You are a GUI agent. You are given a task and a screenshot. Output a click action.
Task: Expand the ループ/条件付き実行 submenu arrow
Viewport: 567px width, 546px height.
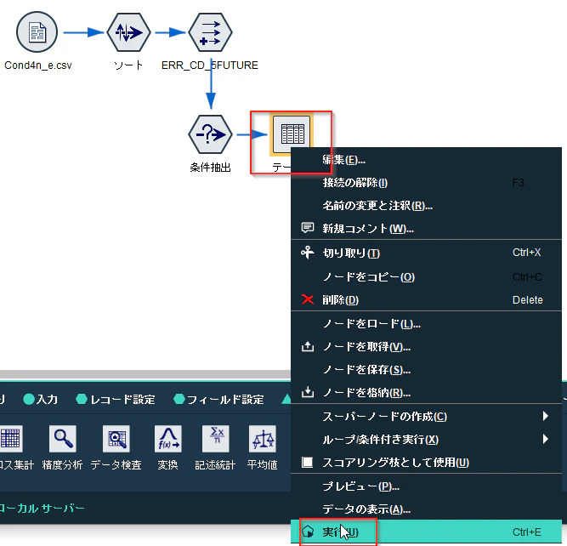[x=546, y=439]
